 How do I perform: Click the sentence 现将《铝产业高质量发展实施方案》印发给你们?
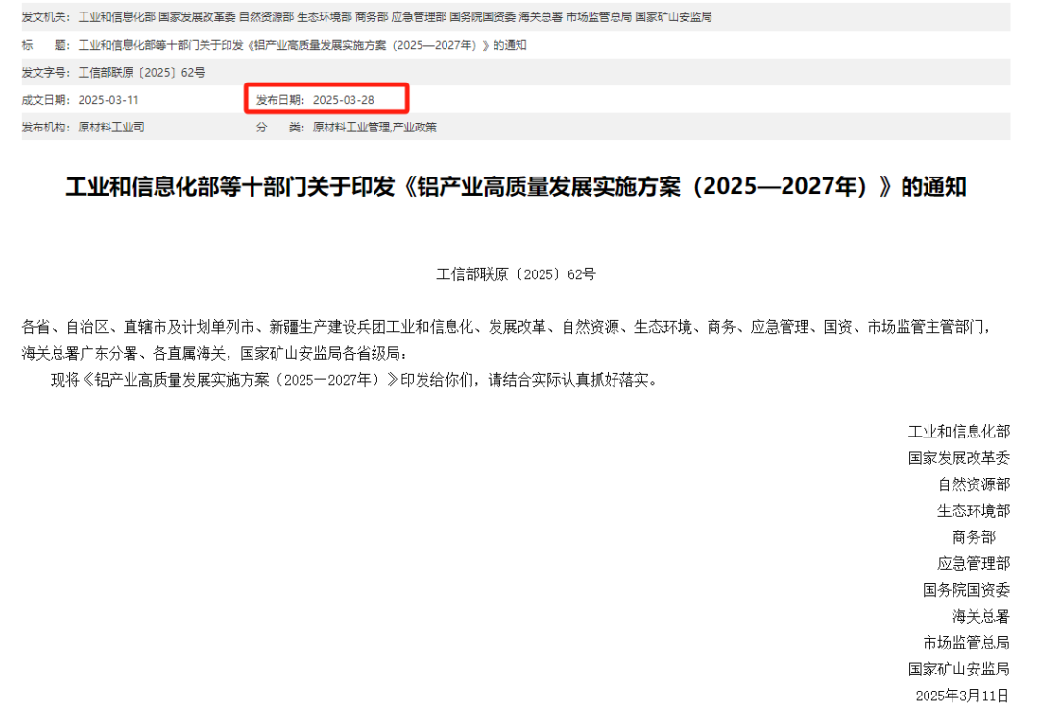pos(354,380)
